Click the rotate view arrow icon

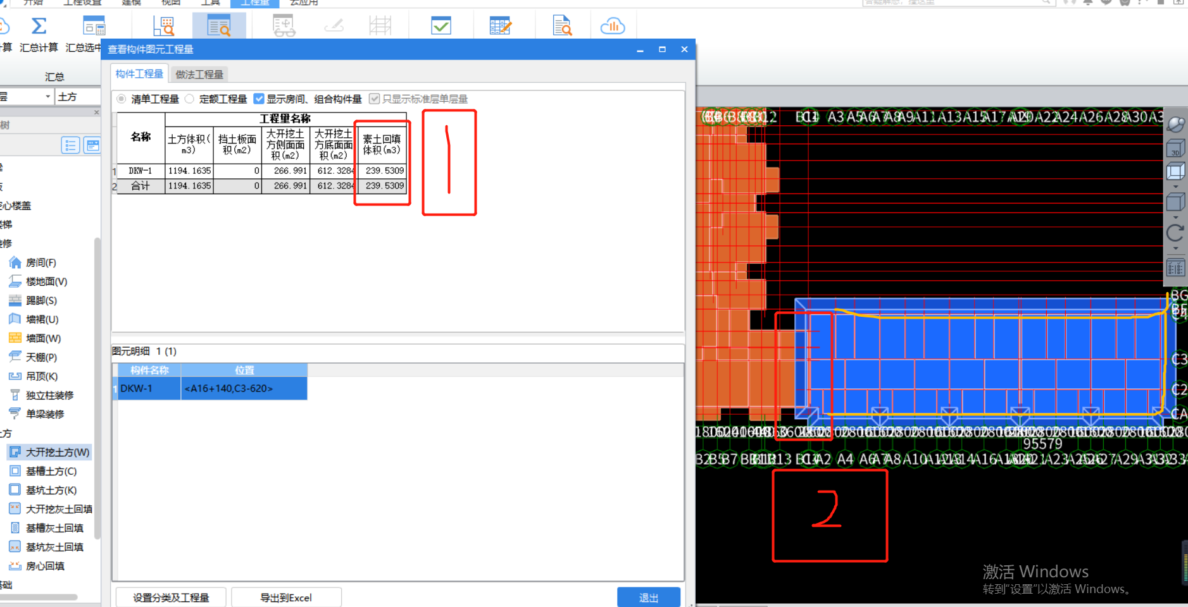[x=1175, y=233]
